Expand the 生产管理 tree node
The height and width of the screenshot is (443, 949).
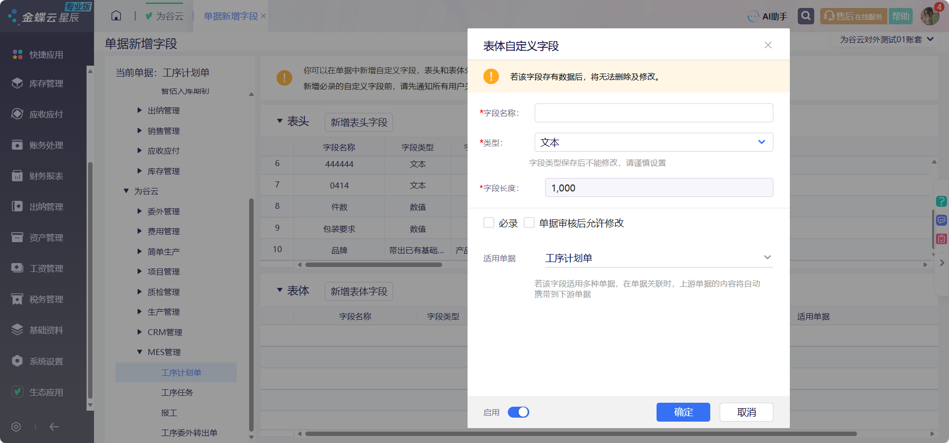(x=140, y=312)
